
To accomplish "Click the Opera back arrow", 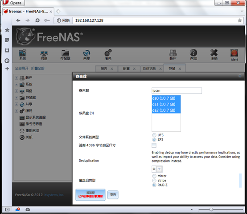I will click(x=18, y=20).
